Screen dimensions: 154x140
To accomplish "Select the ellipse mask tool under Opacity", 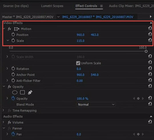I will [15, 92].
